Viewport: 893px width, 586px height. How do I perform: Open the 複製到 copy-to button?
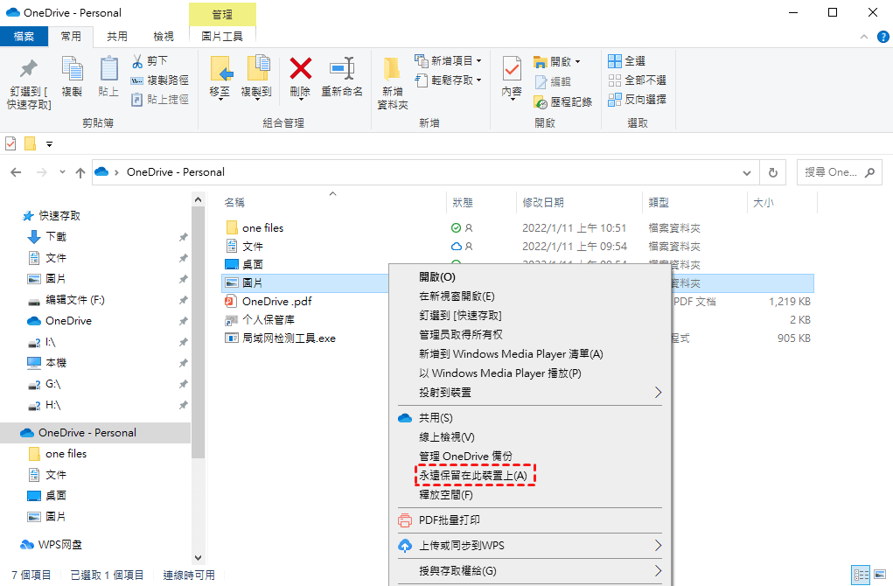pos(256,77)
